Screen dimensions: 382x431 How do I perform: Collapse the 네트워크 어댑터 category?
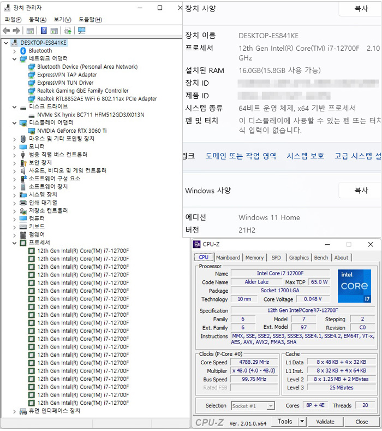pyautogui.click(x=15, y=59)
